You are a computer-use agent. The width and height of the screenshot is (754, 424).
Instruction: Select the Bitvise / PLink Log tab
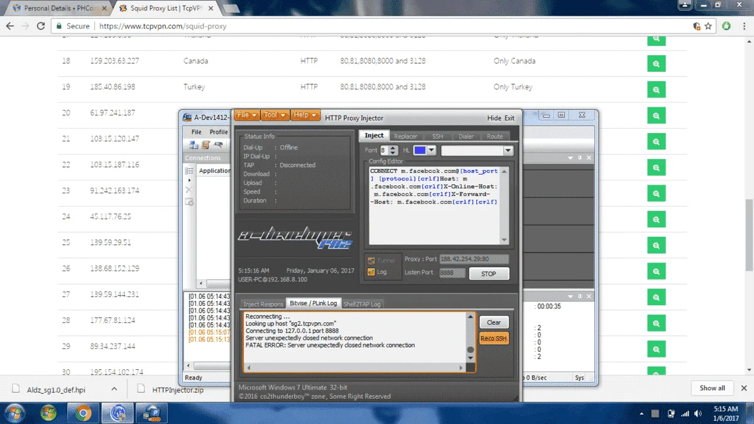pyautogui.click(x=313, y=303)
